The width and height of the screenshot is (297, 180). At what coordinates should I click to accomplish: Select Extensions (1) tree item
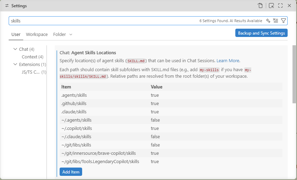[32, 64]
